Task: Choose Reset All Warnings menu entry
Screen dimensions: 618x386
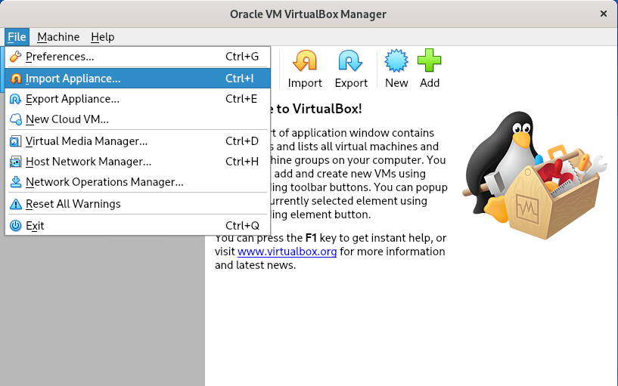Action: 138,204
